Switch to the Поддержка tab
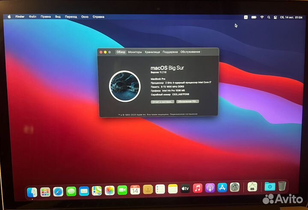This screenshot has width=308, height=210. pyautogui.click(x=170, y=52)
